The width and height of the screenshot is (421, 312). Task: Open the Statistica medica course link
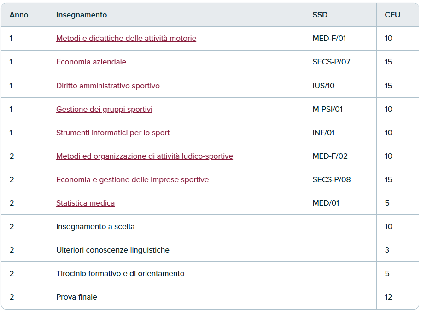click(85, 203)
